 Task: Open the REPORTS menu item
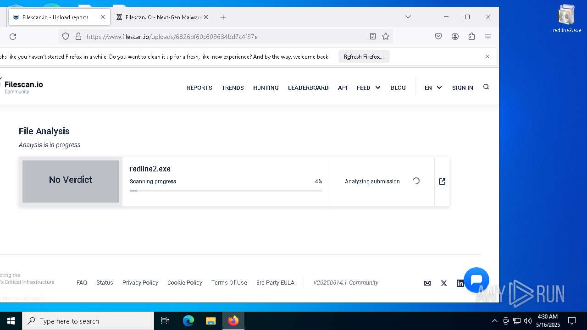pos(199,88)
